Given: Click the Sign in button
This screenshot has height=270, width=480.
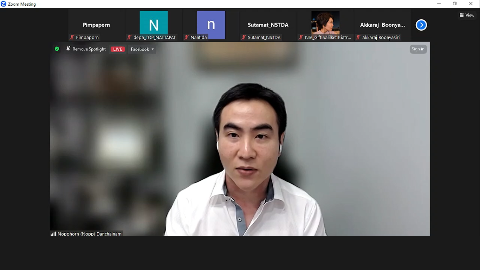Looking at the screenshot, I should click(x=418, y=49).
